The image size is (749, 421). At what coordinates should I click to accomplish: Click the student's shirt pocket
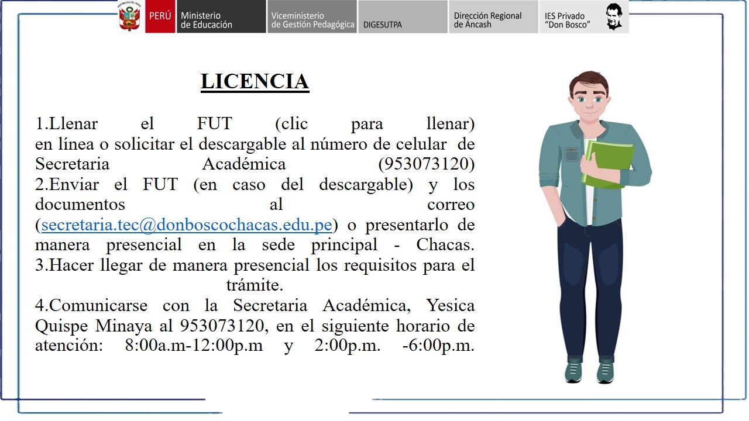[x=571, y=154]
